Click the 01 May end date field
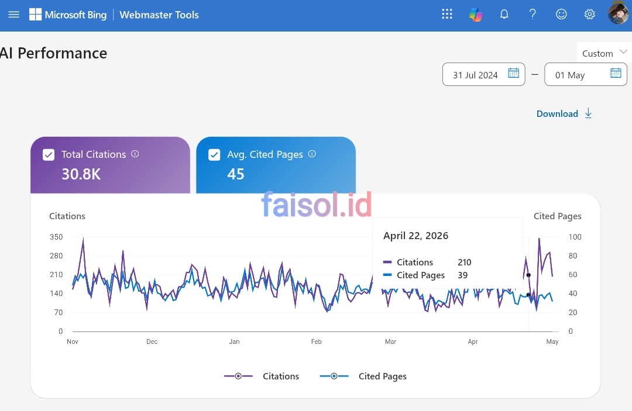 coord(586,74)
